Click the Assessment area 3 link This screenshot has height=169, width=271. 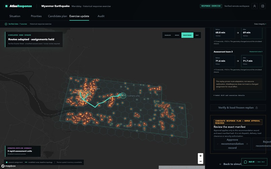coord(256,52)
